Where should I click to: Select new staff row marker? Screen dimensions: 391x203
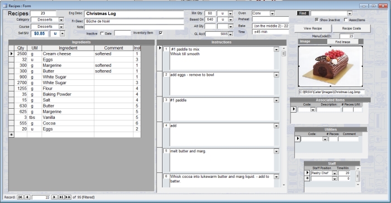click(x=307, y=178)
